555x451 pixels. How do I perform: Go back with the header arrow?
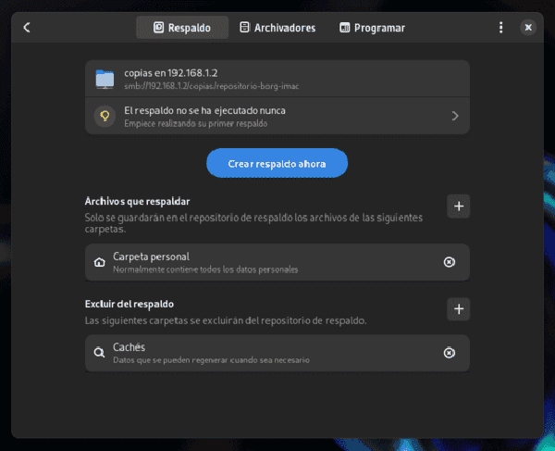pyautogui.click(x=27, y=27)
